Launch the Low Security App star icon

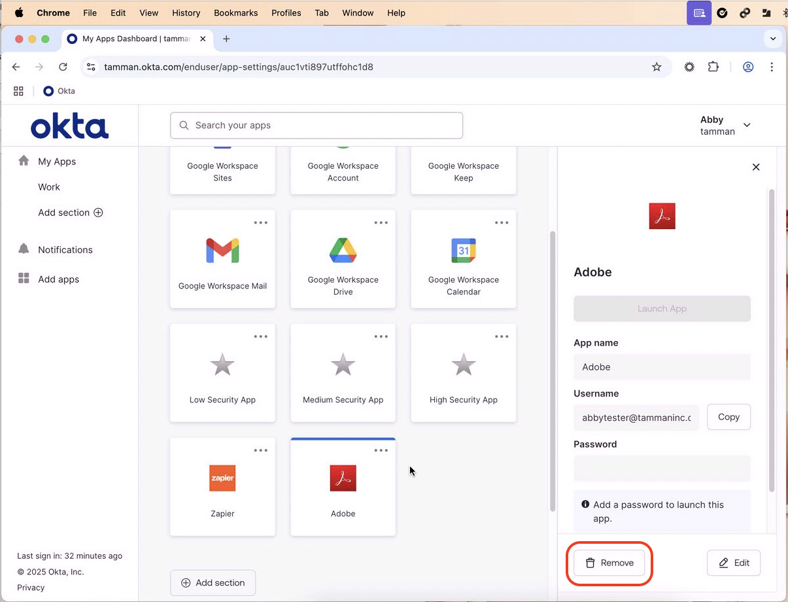pos(222,364)
